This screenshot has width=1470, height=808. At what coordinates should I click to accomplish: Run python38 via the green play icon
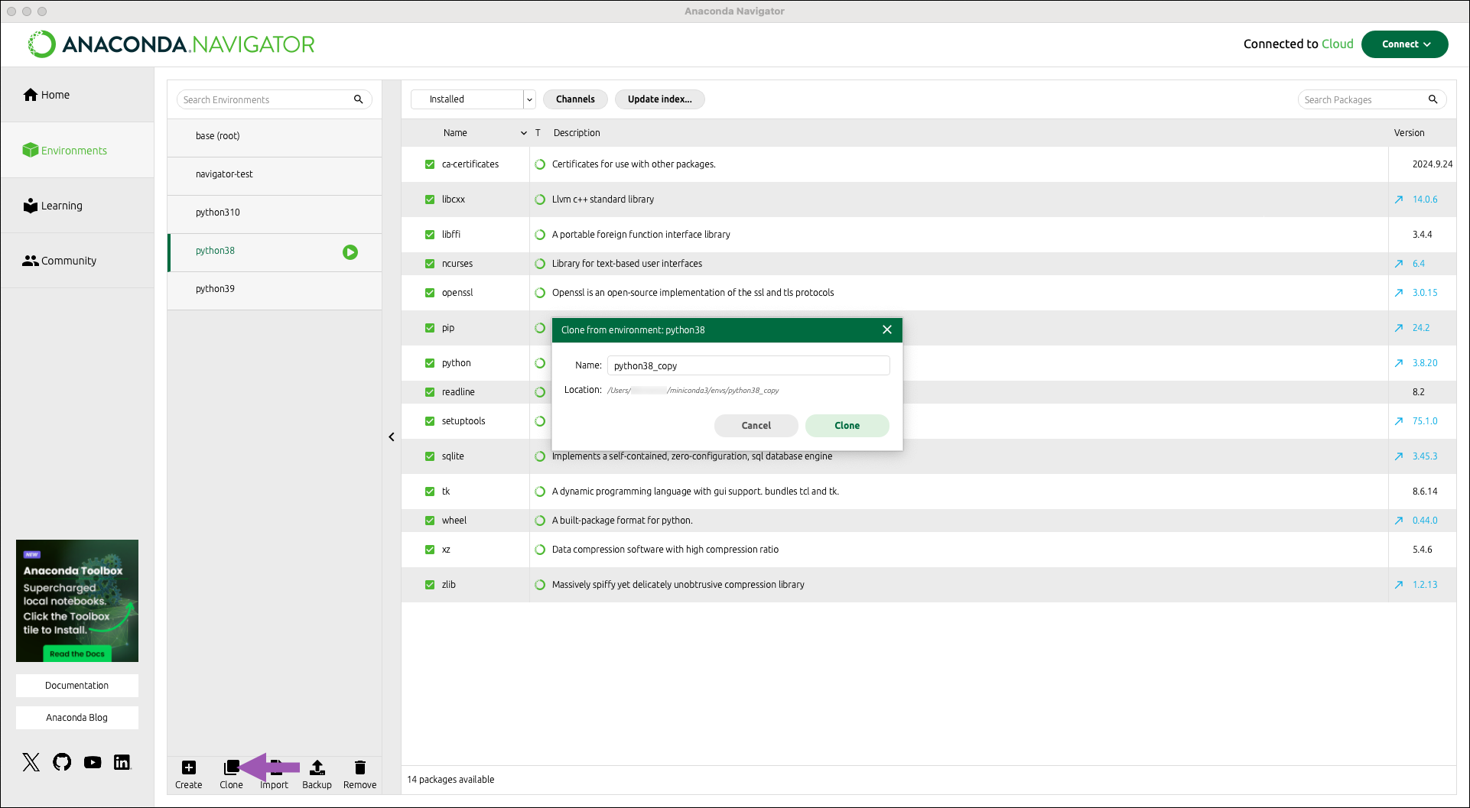pos(350,252)
